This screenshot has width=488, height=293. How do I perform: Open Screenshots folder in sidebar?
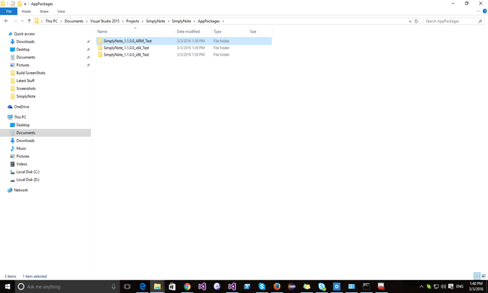click(26, 88)
